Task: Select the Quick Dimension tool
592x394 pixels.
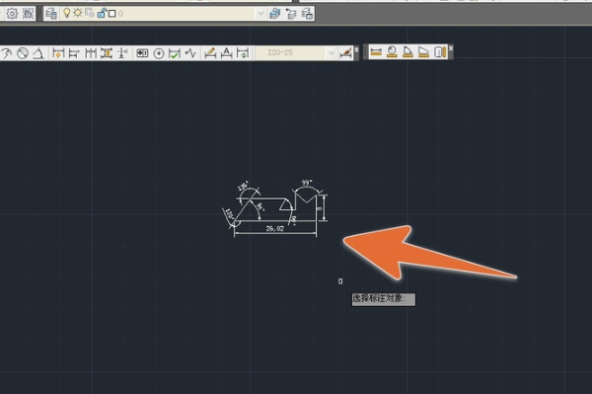Action: [58, 53]
